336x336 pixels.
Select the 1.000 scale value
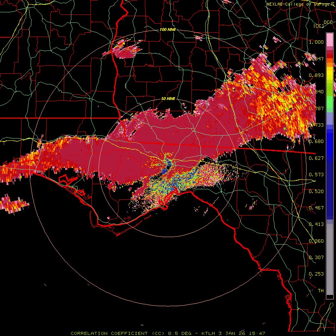(x=316, y=42)
